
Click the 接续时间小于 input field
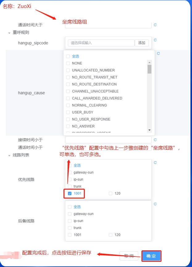coord(108,140)
